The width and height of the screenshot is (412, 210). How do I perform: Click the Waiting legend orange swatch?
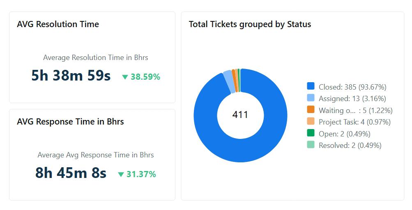point(311,110)
